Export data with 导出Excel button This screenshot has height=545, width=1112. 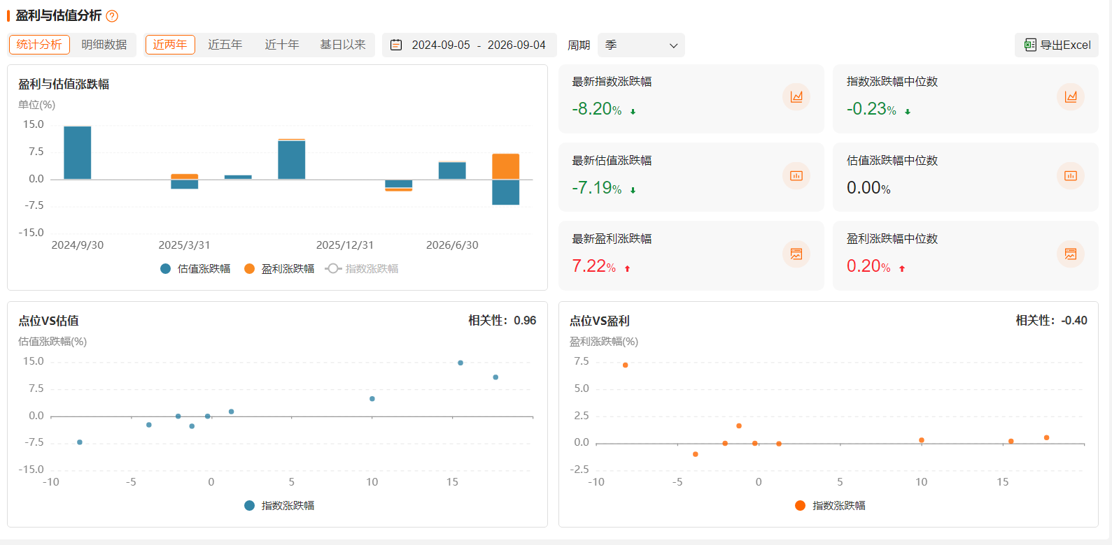[x=1057, y=45]
